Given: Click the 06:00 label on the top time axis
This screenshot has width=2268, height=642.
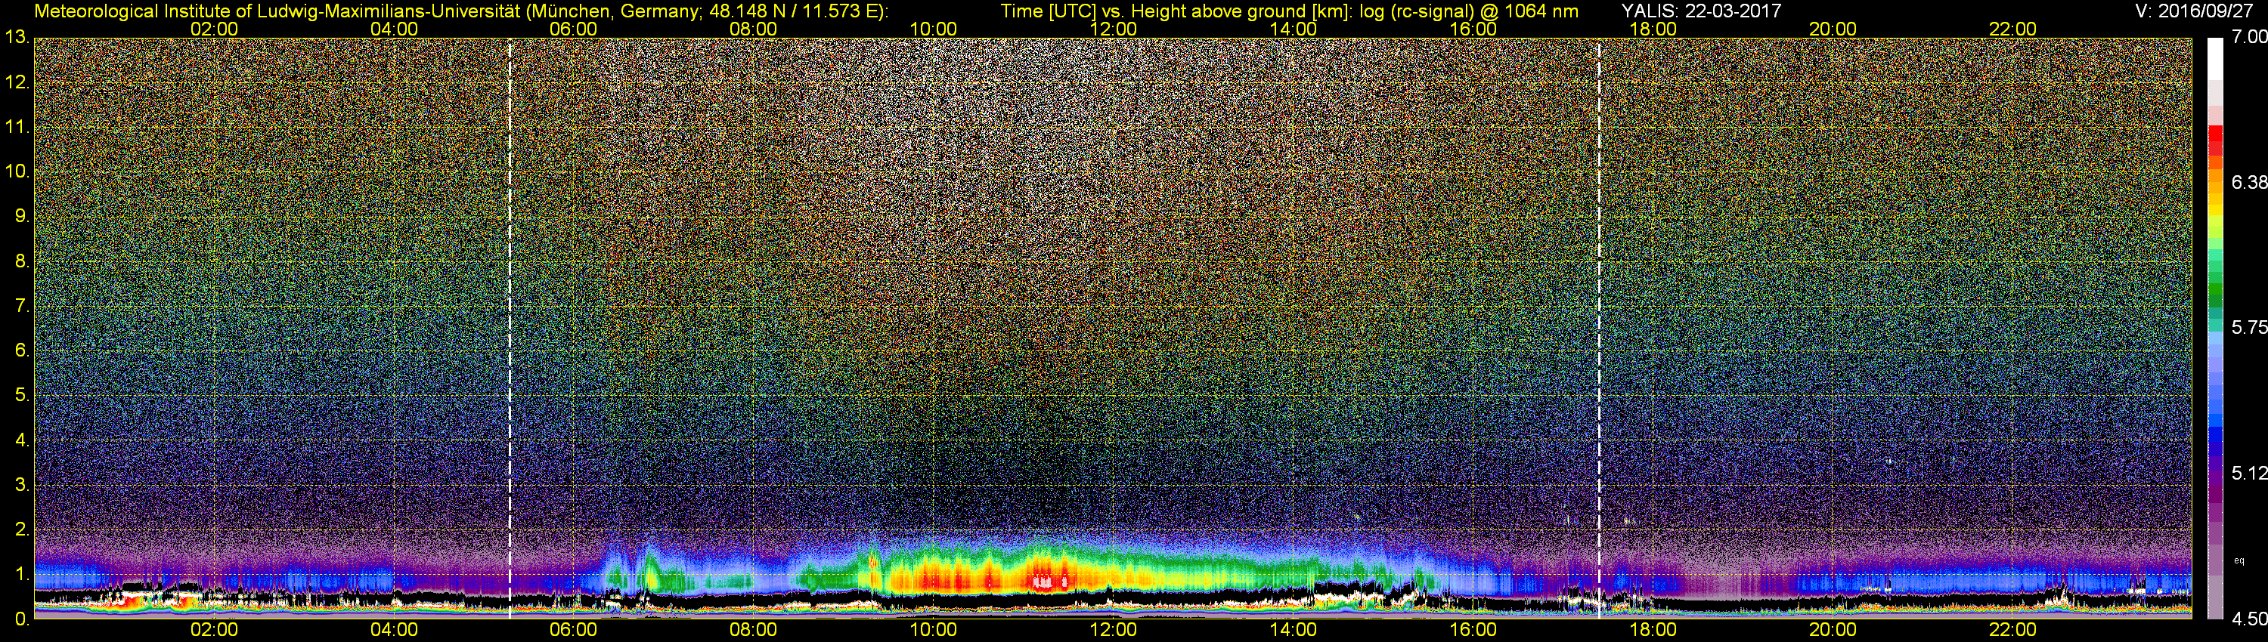Looking at the screenshot, I should pos(573,29).
